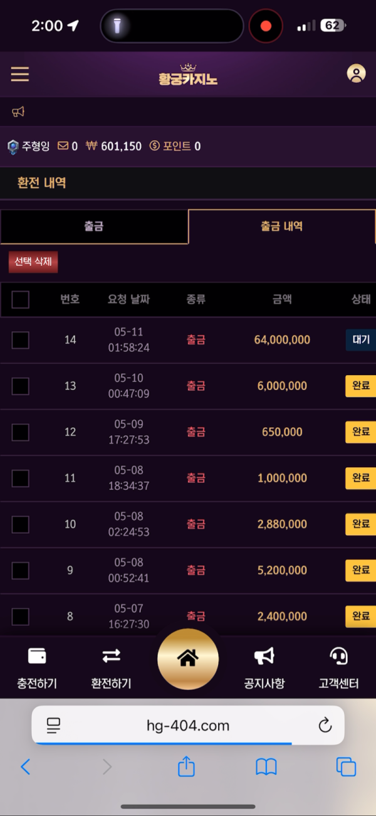Switch to the 출금 내역 tab
The image size is (376, 816).
[x=281, y=226]
